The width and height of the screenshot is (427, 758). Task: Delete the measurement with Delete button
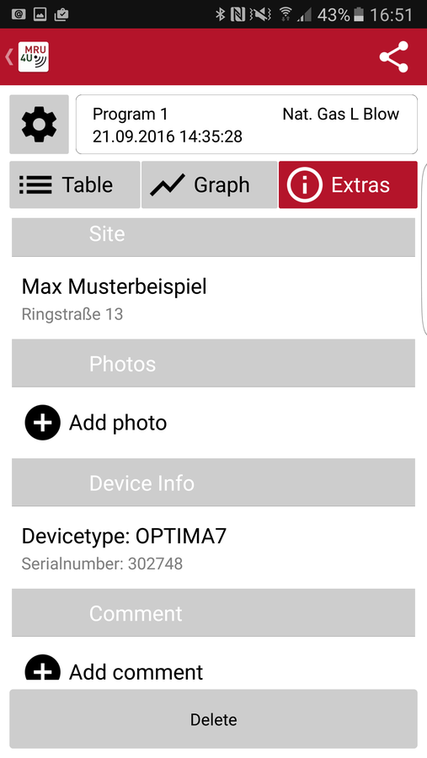pos(213,719)
